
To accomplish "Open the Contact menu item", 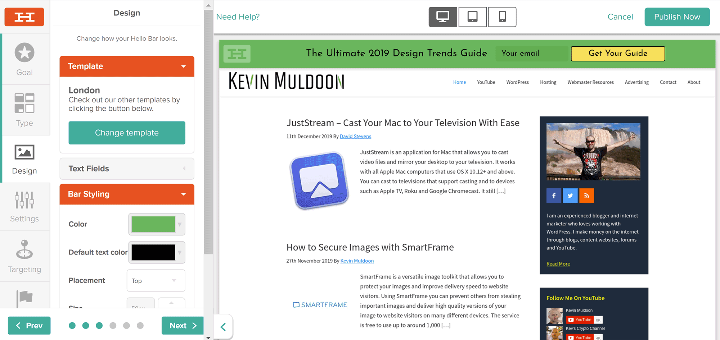I will [x=668, y=82].
